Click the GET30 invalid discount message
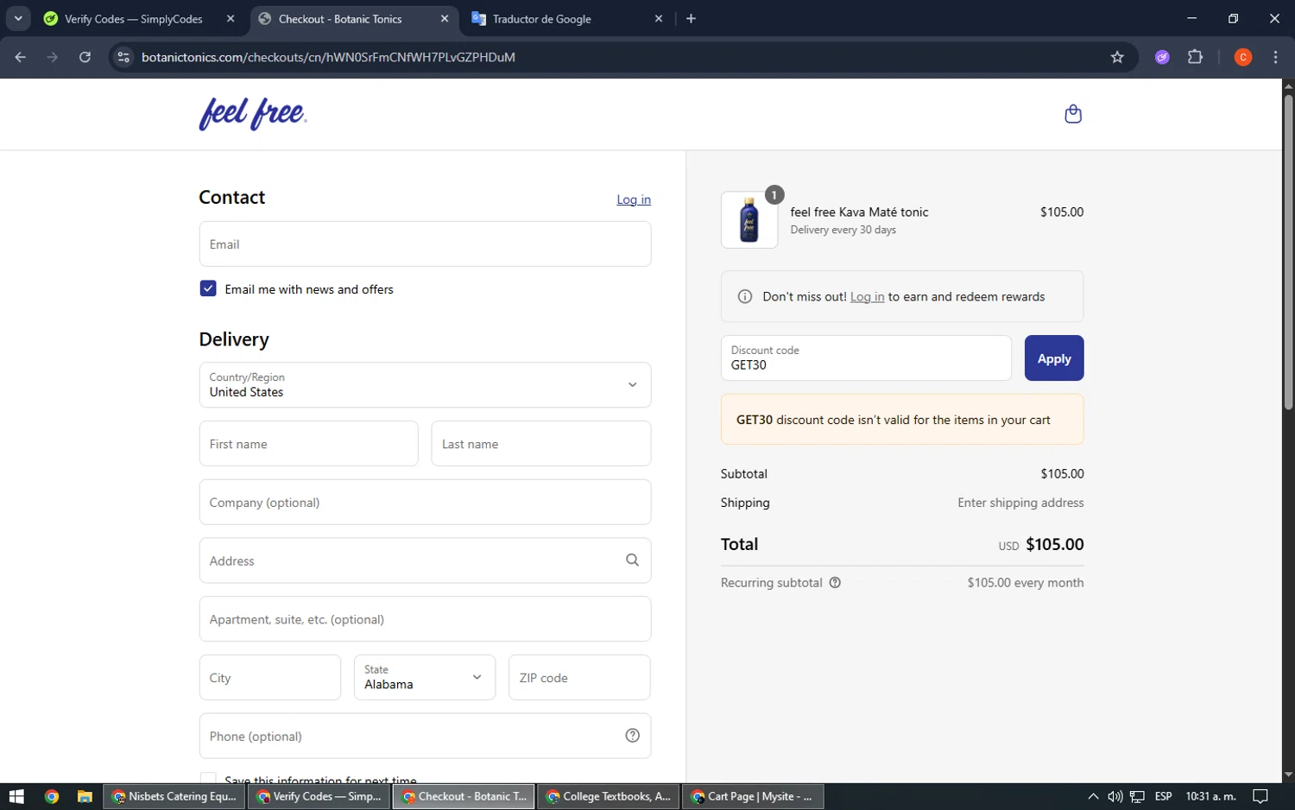Screen dimensions: 1295x810 (902, 420)
